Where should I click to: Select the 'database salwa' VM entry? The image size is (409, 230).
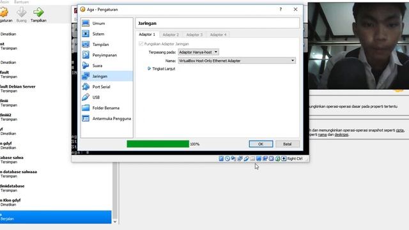[x=56, y=160]
